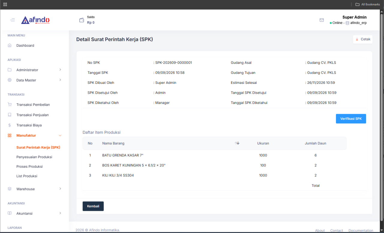The width and height of the screenshot is (384, 233).
Task: Click the Ukuran column header
Action: 263,143
